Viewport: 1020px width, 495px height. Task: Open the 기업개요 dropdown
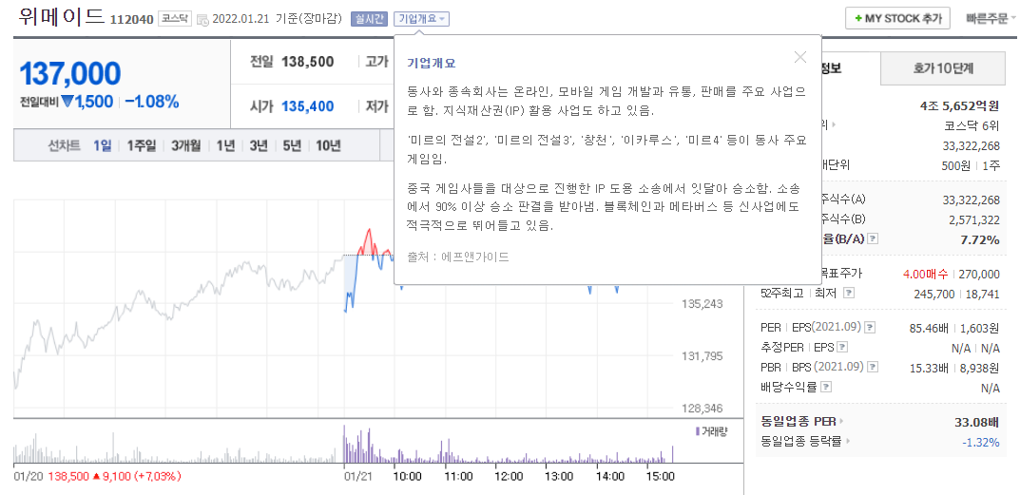pyautogui.click(x=421, y=19)
